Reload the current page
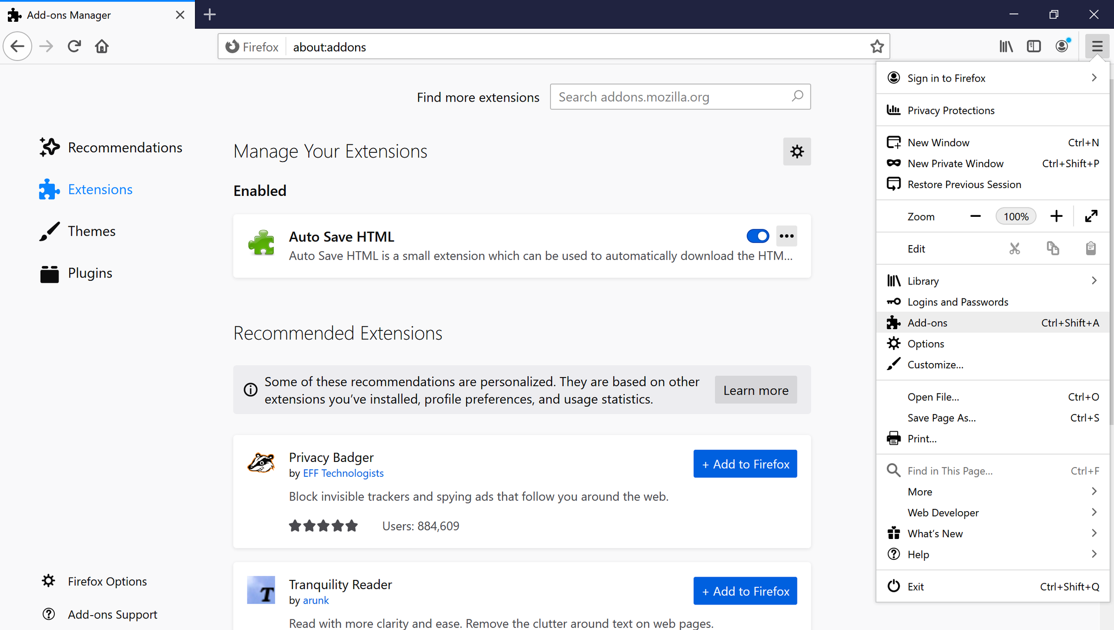 click(x=74, y=46)
